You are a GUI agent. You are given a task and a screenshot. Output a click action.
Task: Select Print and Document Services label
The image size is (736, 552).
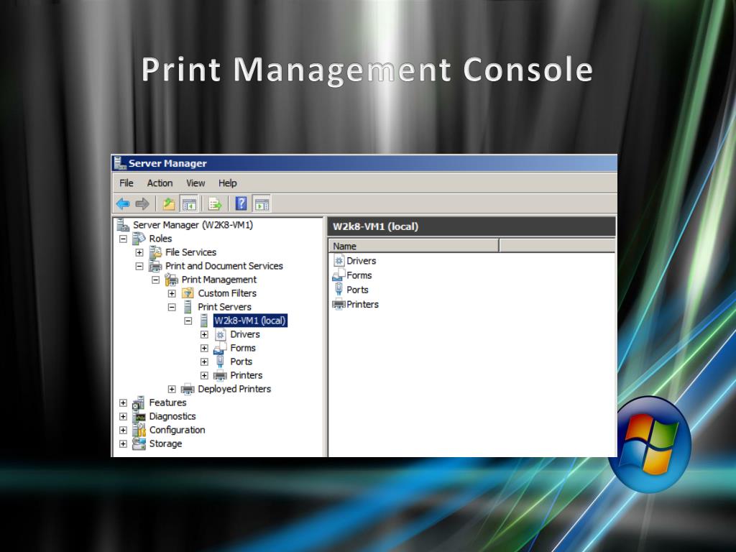224,266
